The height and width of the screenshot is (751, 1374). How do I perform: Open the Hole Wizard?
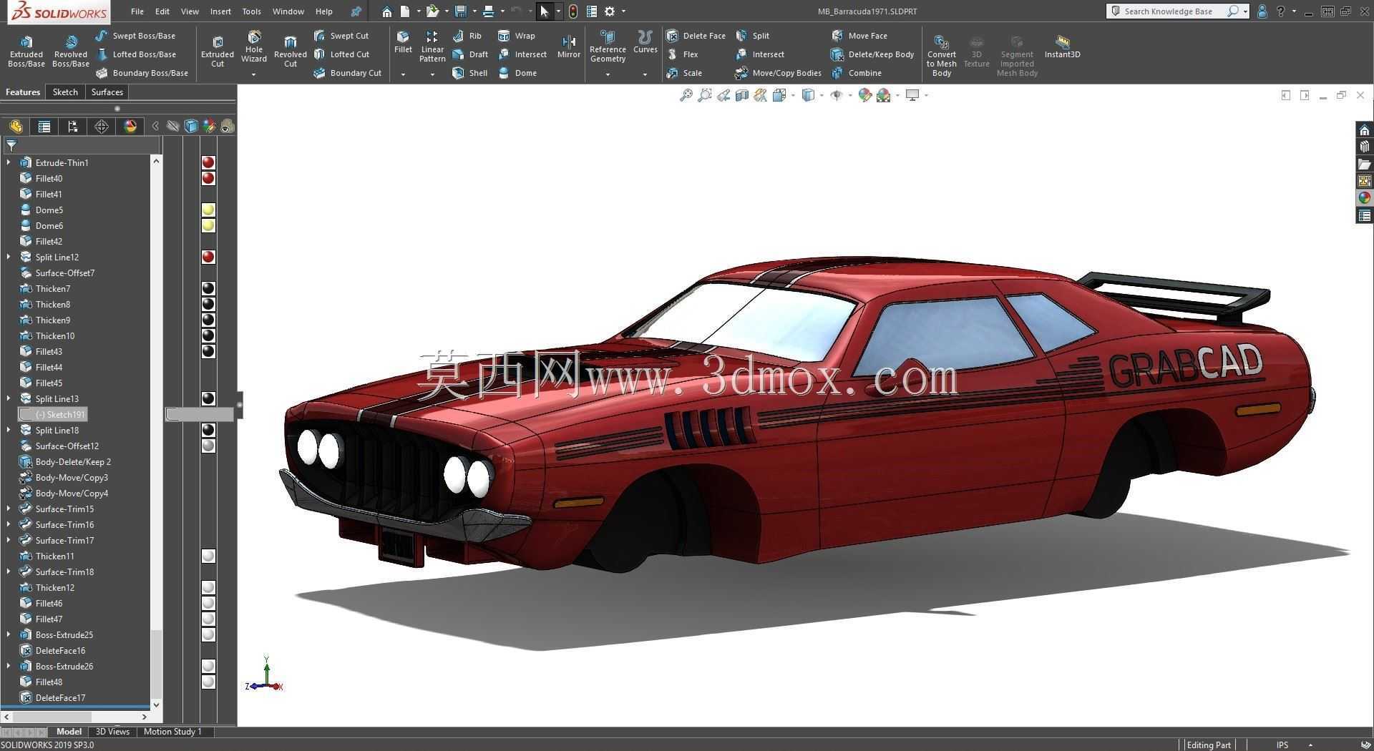254,47
